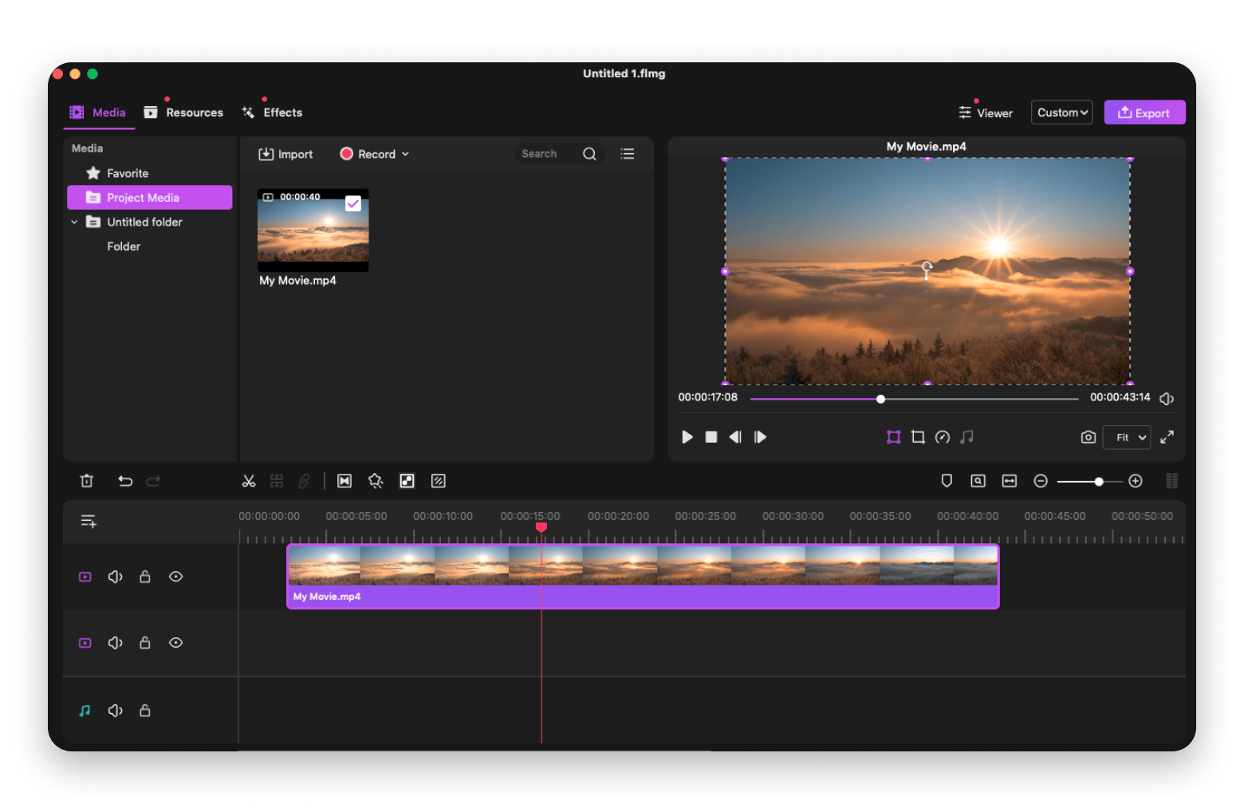Image resolution: width=1244 pixels, height=812 pixels.
Task: Select the crop tool in the viewer
Action: (918, 437)
